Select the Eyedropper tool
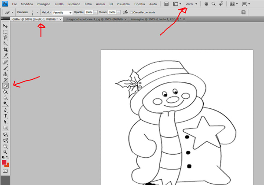This screenshot has height=185, width=264. [5, 55]
